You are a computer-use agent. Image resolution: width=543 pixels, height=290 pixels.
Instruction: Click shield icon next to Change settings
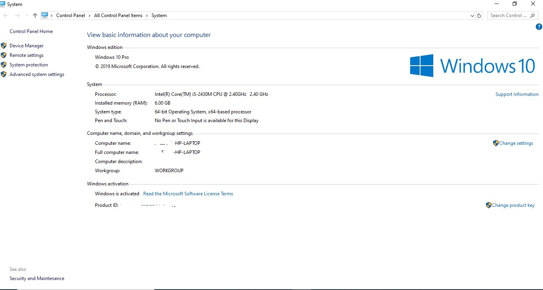click(496, 143)
